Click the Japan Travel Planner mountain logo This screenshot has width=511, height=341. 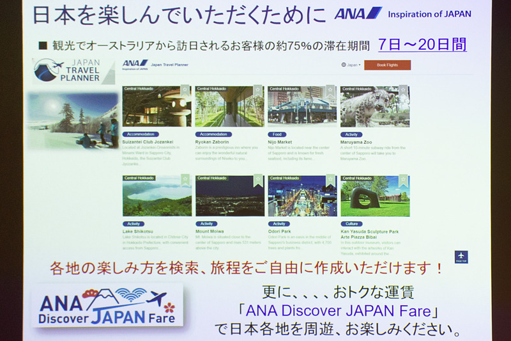[74, 70]
